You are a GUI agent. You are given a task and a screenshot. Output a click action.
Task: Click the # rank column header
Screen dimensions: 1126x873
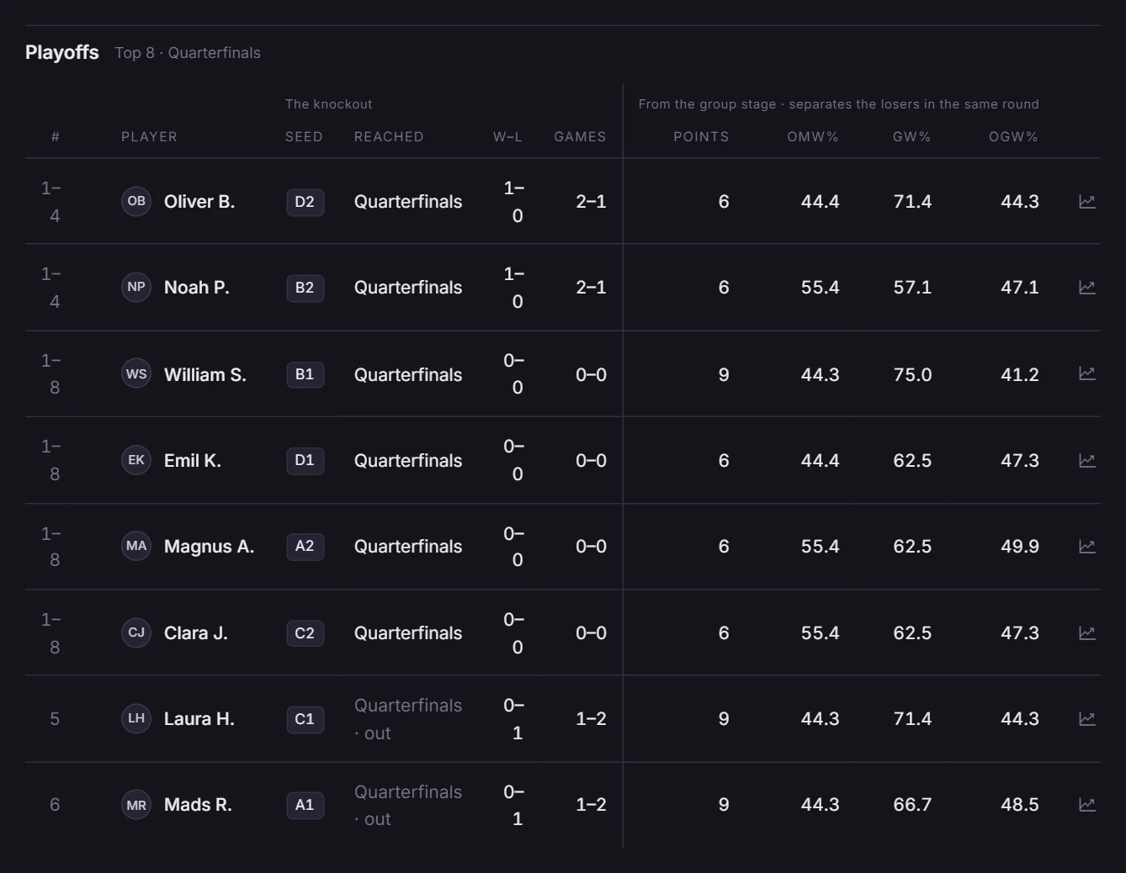(55, 136)
